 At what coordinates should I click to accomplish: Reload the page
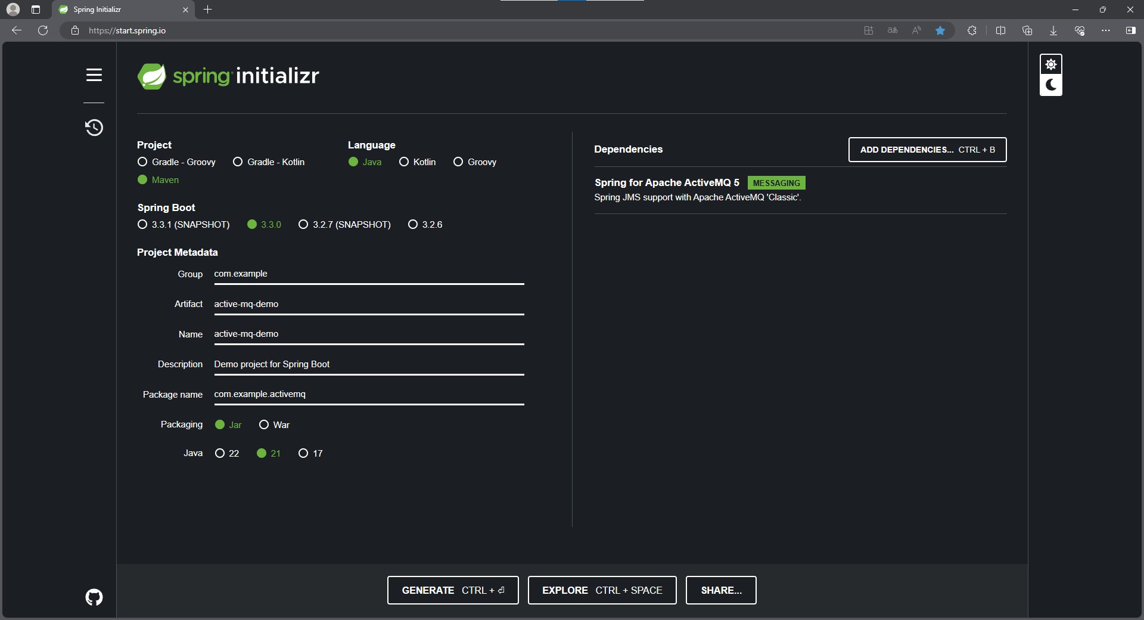point(43,30)
